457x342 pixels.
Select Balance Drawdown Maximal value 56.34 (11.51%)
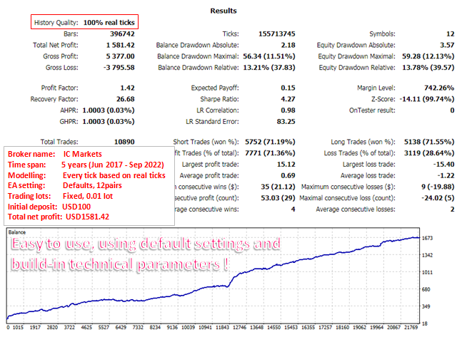[269, 56]
